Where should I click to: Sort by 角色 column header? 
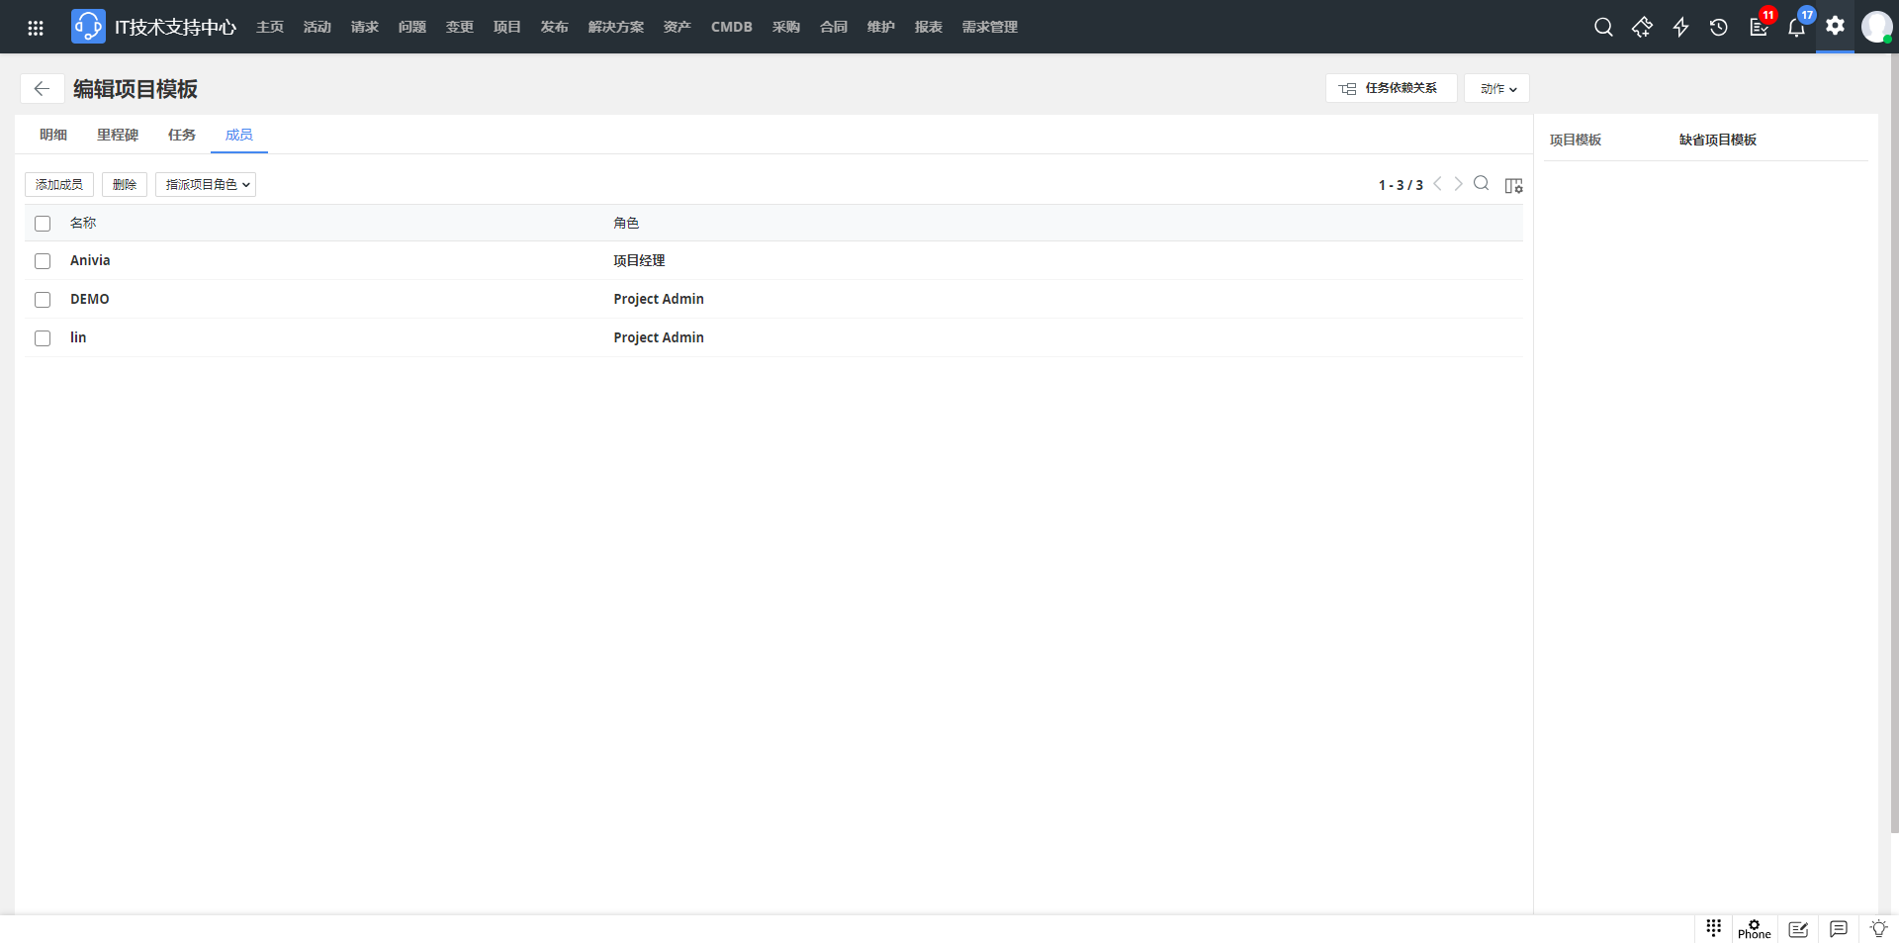pos(626,224)
